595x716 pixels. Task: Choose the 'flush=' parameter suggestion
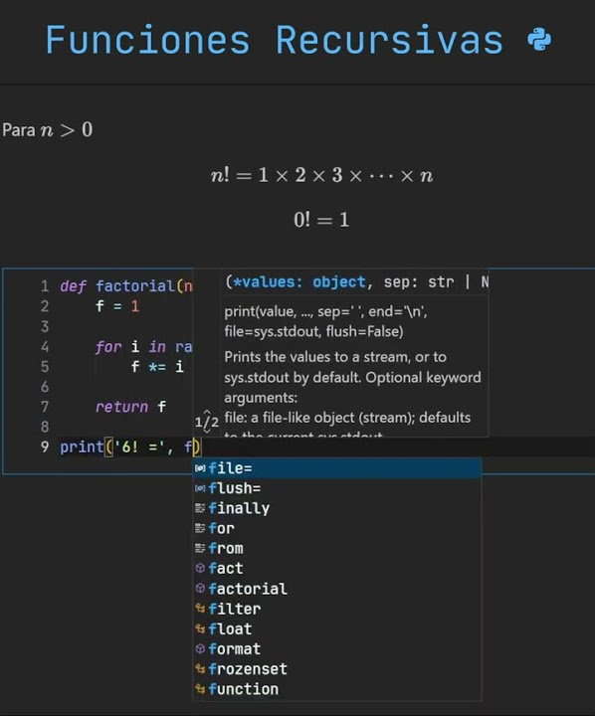click(x=337, y=488)
